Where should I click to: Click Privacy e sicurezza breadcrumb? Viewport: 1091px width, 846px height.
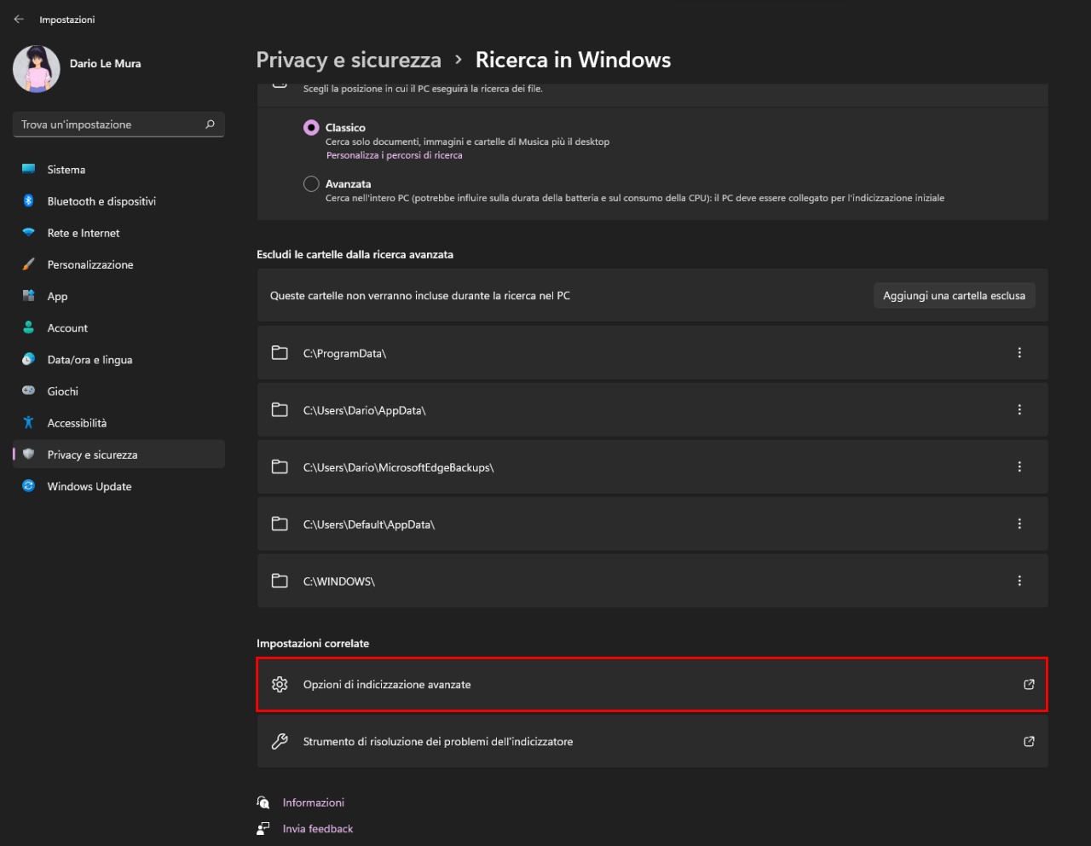point(349,60)
